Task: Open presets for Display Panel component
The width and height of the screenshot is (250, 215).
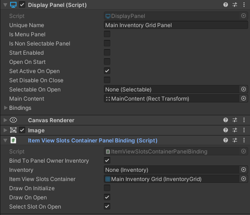Action: tap(235, 5)
